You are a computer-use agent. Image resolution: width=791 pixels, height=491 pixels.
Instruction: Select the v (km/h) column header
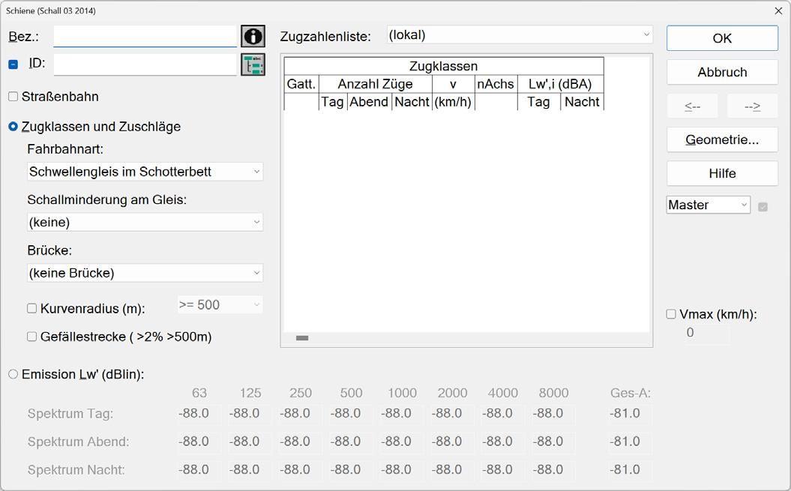click(453, 93)
